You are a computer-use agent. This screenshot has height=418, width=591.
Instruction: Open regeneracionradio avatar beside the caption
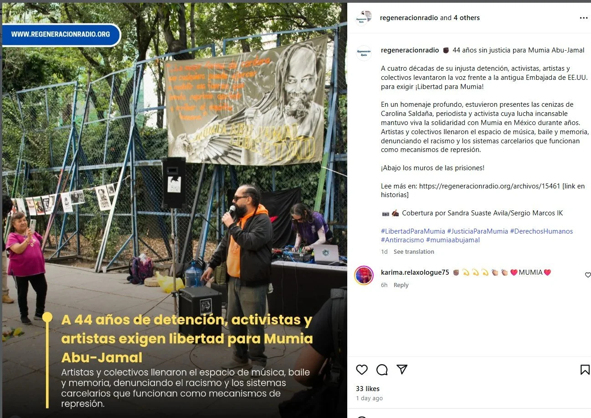[364, 53]
